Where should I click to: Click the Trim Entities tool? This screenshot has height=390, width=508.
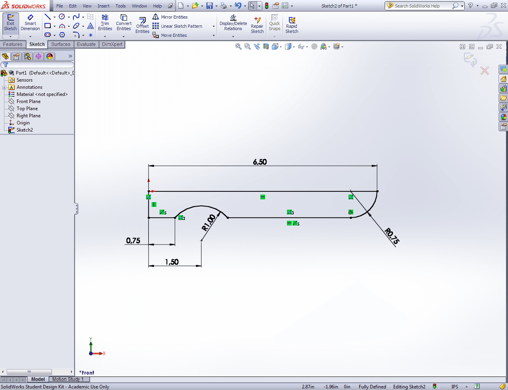tap(105, 23)
